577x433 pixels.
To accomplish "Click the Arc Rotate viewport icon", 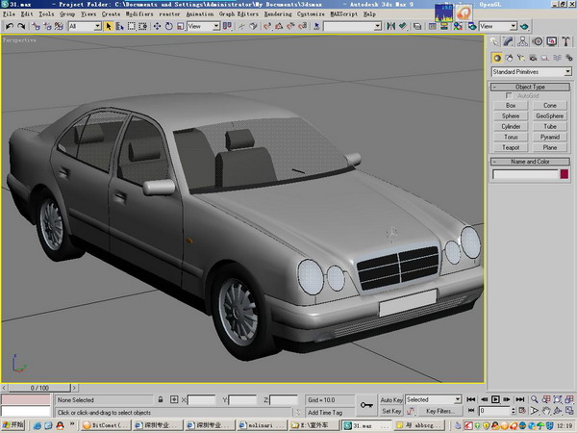I will point(558,411).
